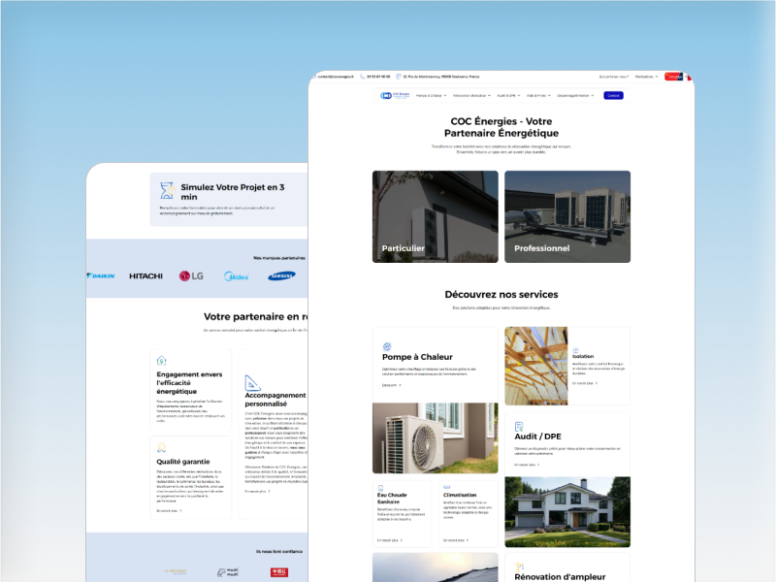Expand the Audit & DPE nav menu
The width and height of the screenshot is (776, 582).
tap(508, 95)
